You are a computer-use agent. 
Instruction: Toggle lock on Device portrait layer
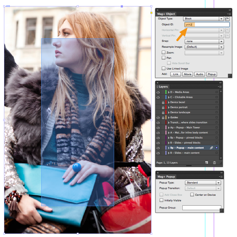pos(163,108)
